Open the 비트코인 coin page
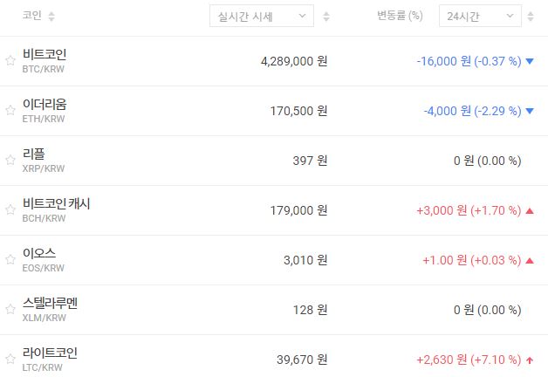Screen dimensions: 548x377 [x=45, y=55]
